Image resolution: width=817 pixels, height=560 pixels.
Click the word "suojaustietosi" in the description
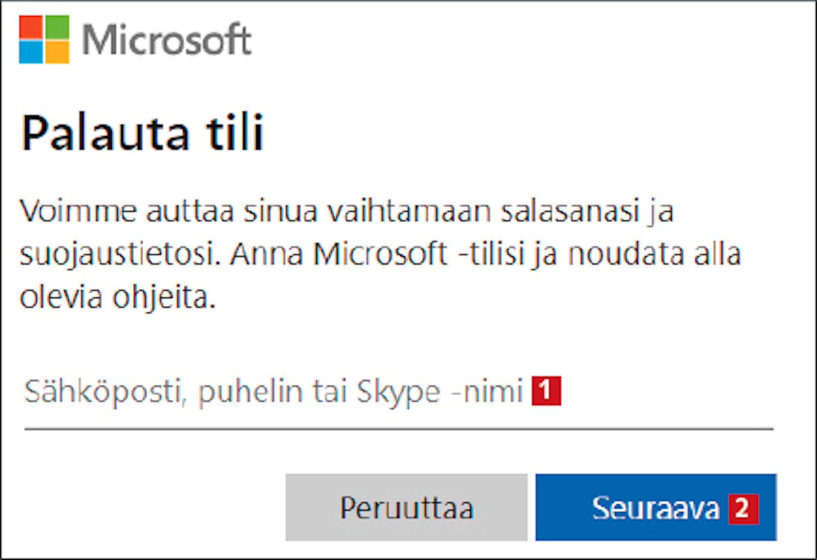pos(120,254)
